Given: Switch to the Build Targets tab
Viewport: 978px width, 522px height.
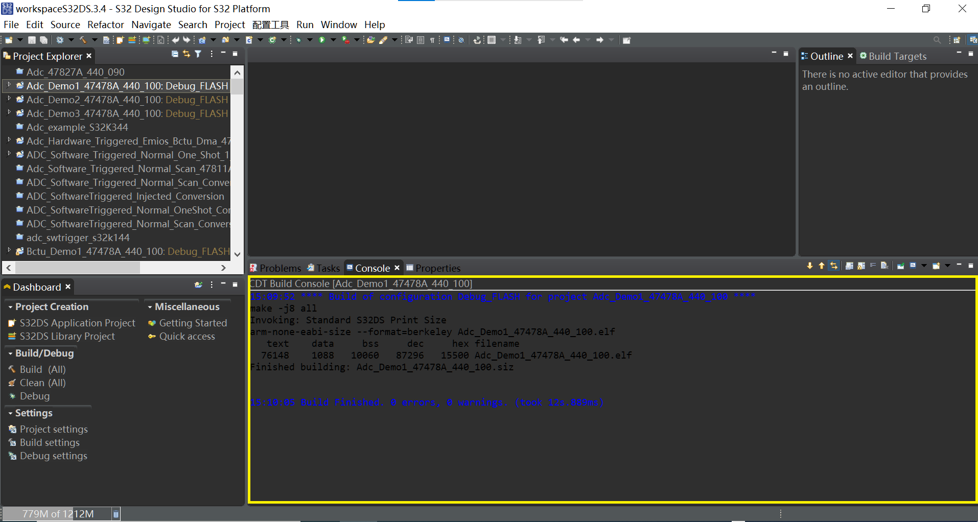Looking at the screenshot, I should [x=893, y=56].
